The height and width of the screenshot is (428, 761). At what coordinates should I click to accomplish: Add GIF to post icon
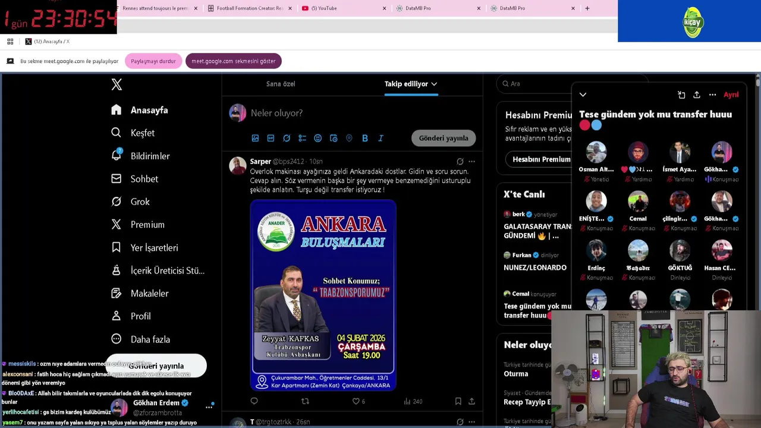point(271,138)
